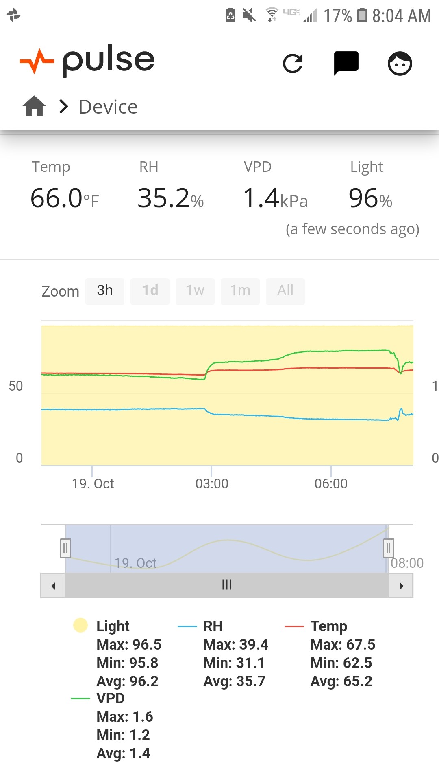Click the breadcrumb chevron before Device
439x782 pixels.
coord(63,107)
